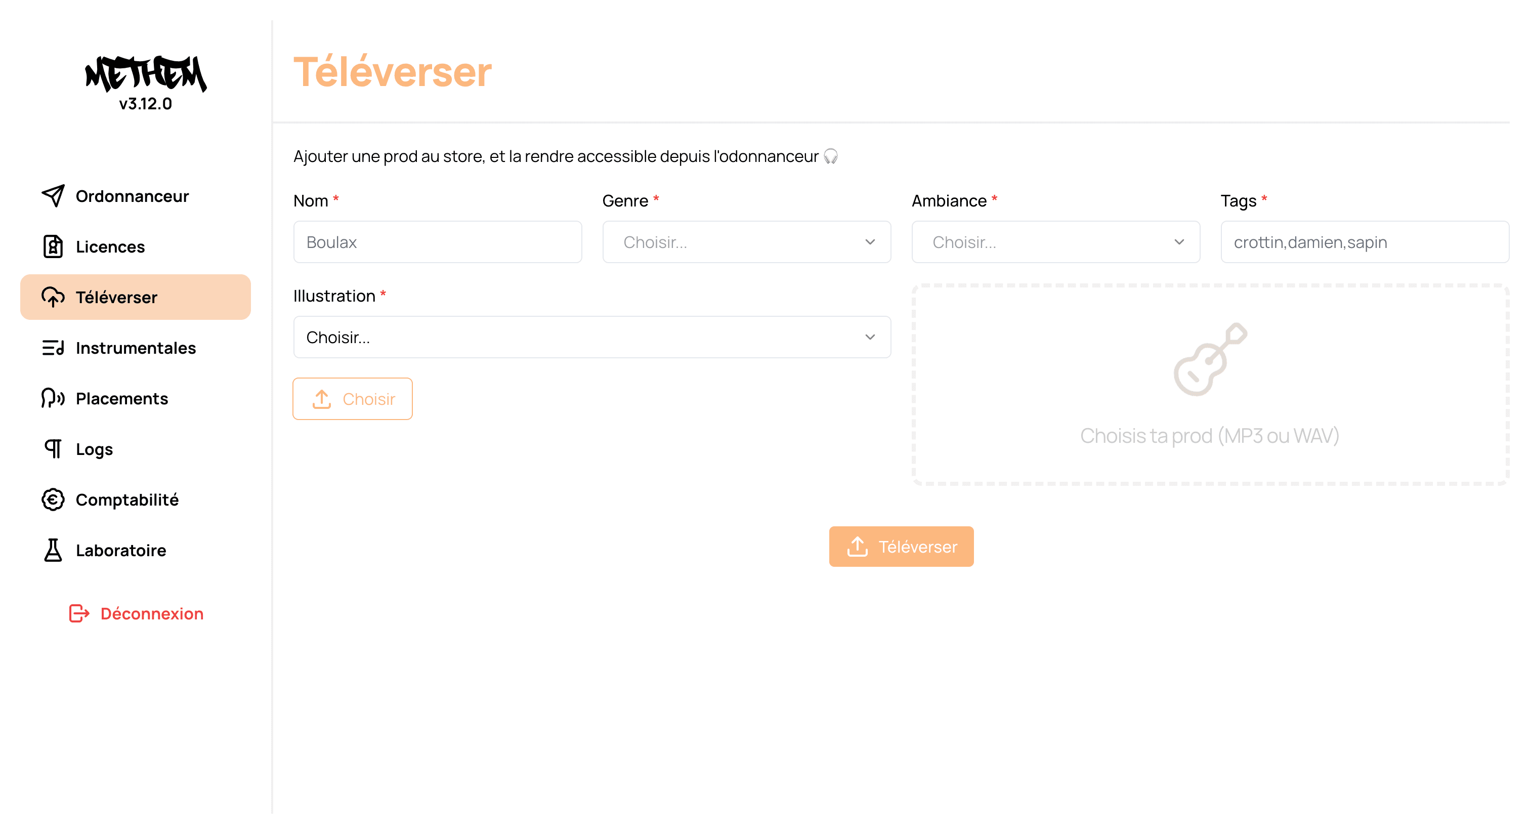Click the Laboratoire flask icon
Viewport: 1530px width, 834px height.
point(53,550)
